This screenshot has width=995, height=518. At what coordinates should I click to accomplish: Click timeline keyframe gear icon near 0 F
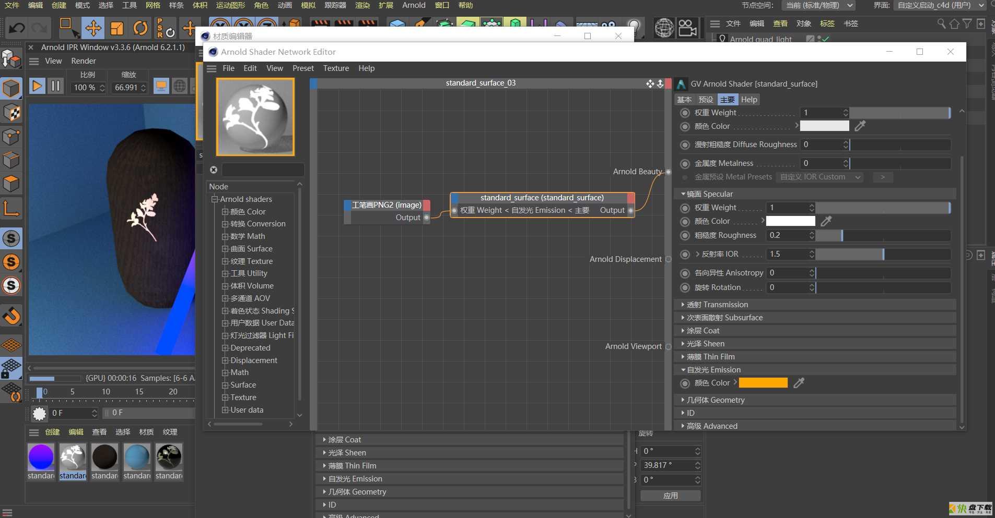pyautogui.click(x=39, y=414)
